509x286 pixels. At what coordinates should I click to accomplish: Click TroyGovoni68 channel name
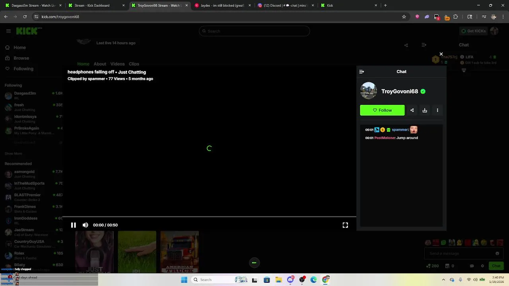(x=400, y=91)
